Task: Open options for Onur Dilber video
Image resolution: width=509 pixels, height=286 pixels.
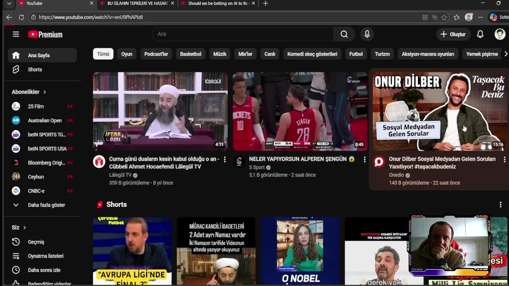Action: tap(504, 159)
